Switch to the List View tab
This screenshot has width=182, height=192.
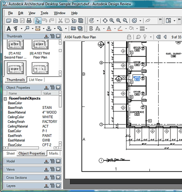[x=36, y=80]
